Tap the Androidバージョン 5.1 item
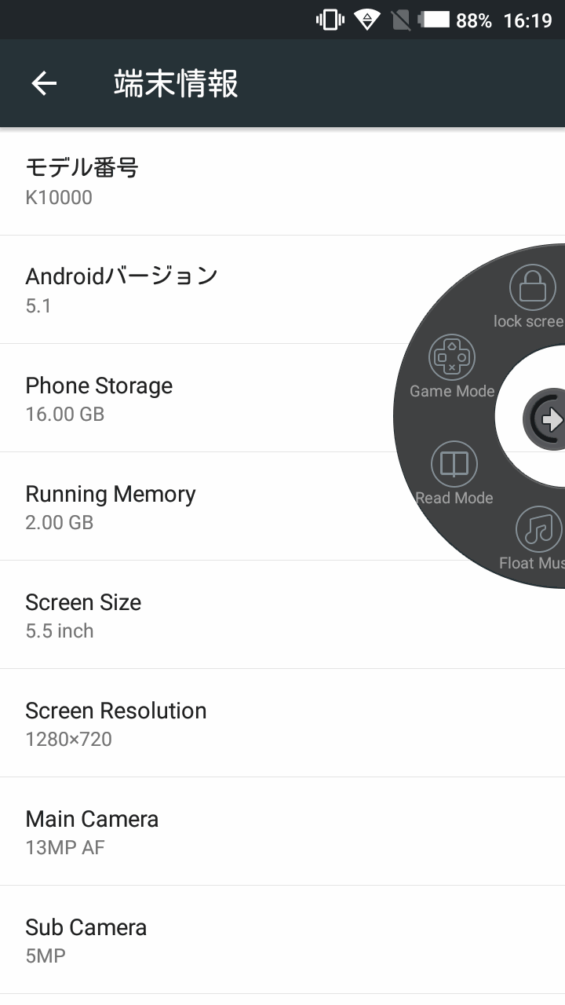The image size is (565, 1005). (x=196, y=290)
